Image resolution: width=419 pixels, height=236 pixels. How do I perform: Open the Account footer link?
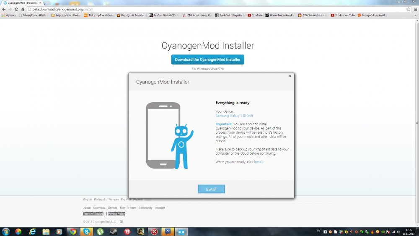(160, 207)
